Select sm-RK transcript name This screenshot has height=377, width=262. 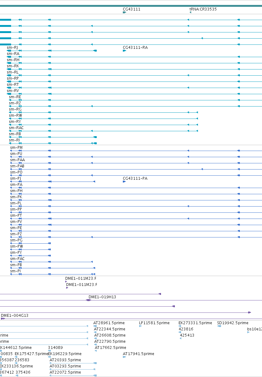tap(13, 66)
